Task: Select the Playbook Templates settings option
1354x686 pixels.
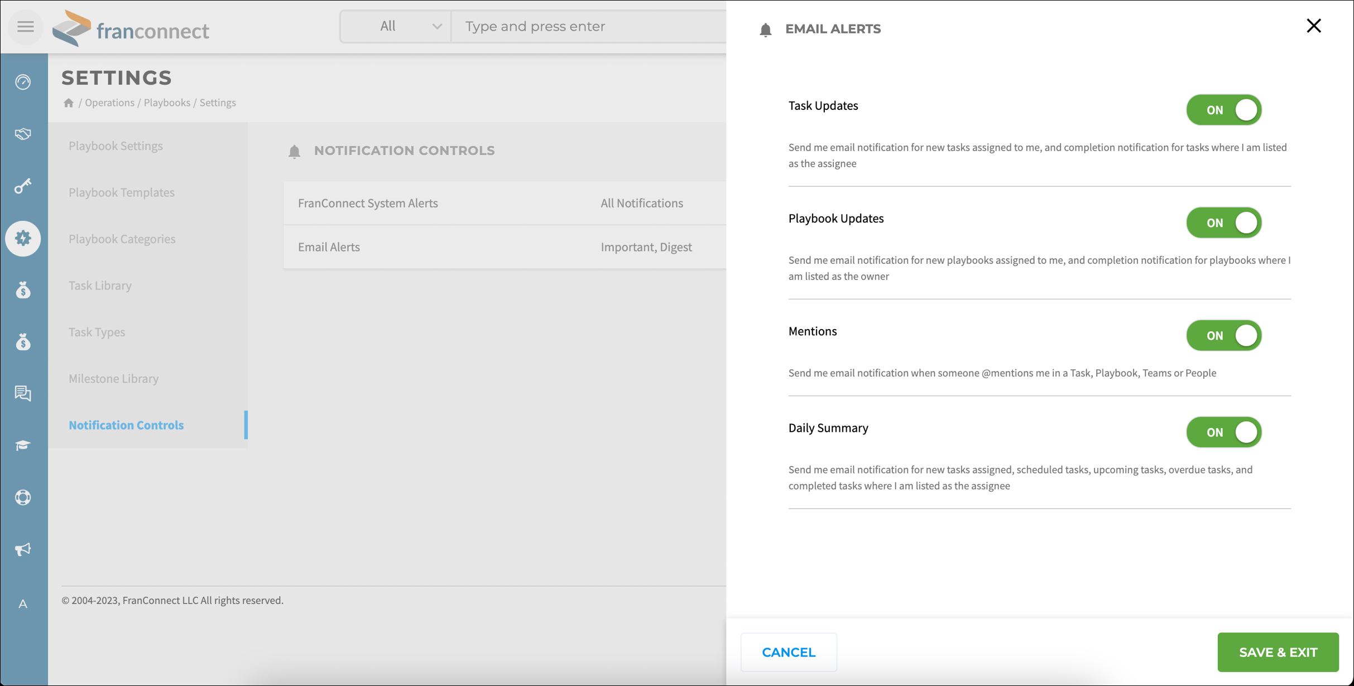Action: pyautogui.click(x=122, y=192)
